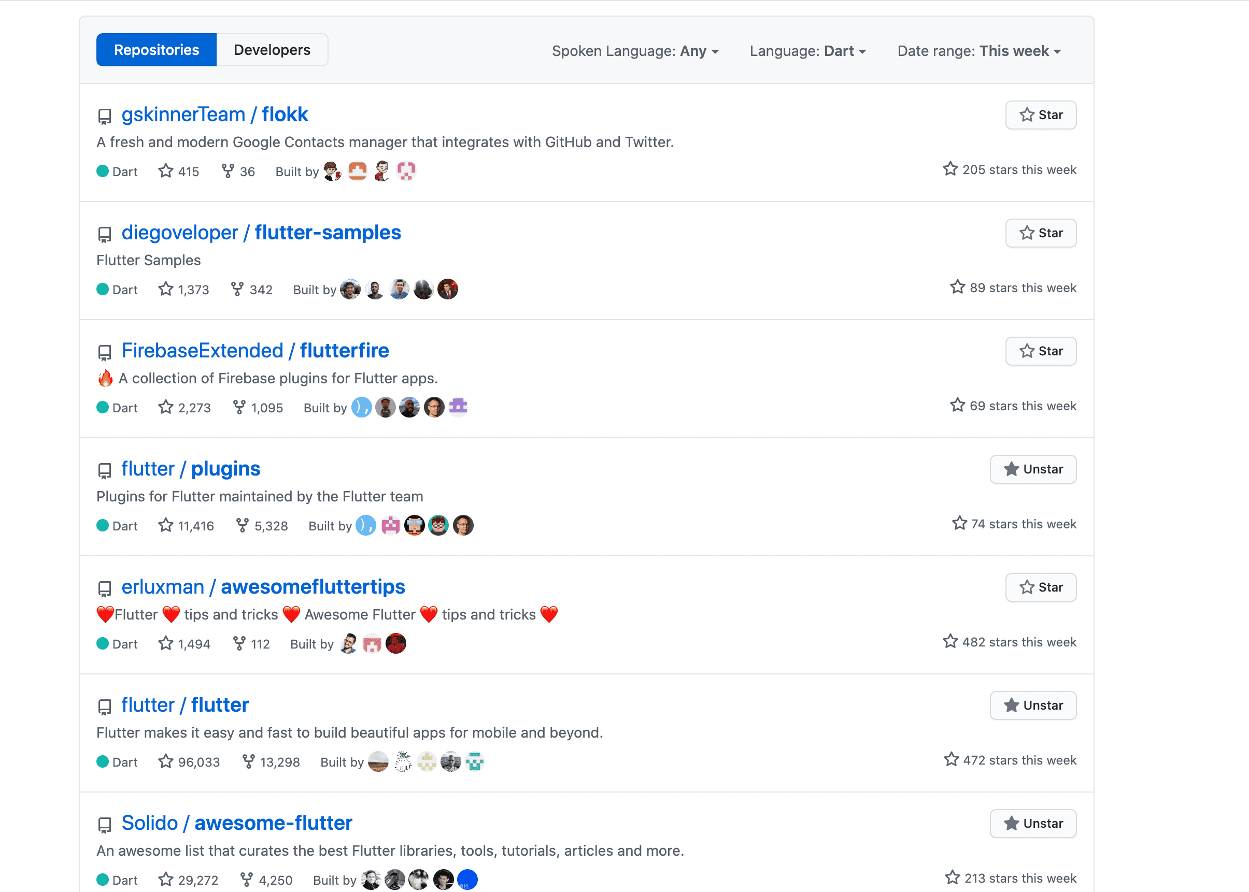The height and width of the screenshot is (892, 1249).
Task: Unstar the flutter / plugins repository
Action: [1033, 469]
